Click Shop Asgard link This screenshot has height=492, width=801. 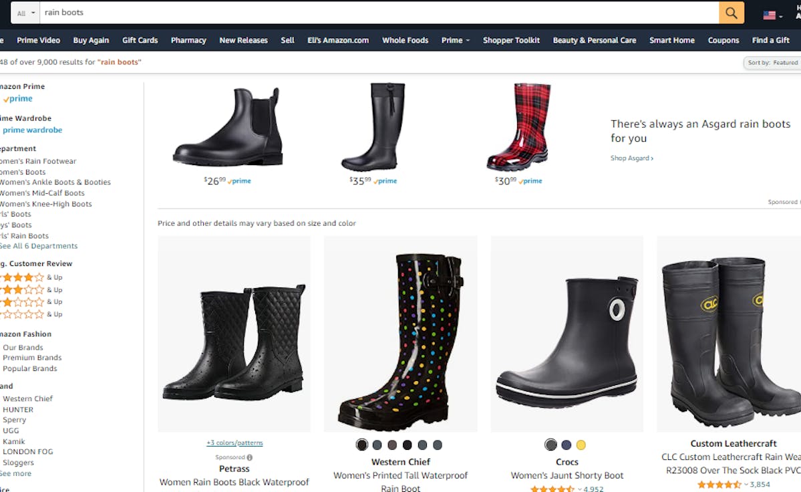(632, 158)
